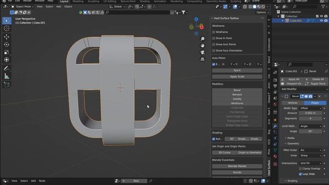Open the Add Modifier dropdown

[x=304, y=89]
